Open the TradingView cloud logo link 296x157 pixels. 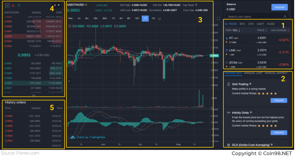pyautogui.click(x=72, y=137)
